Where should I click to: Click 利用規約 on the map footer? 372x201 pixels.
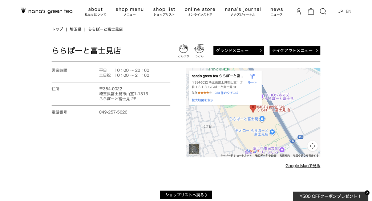click(284, 156)
